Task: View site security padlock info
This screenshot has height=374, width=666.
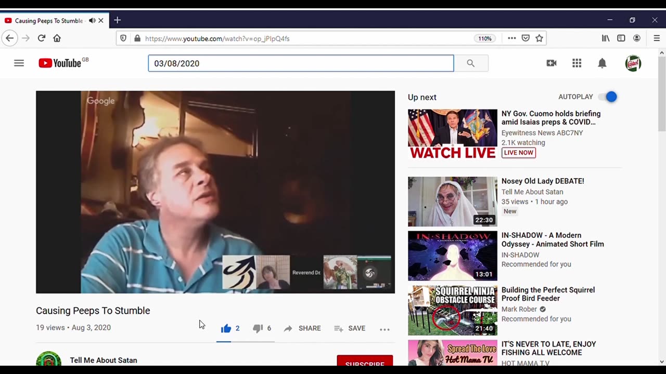Action: [137, 38]
